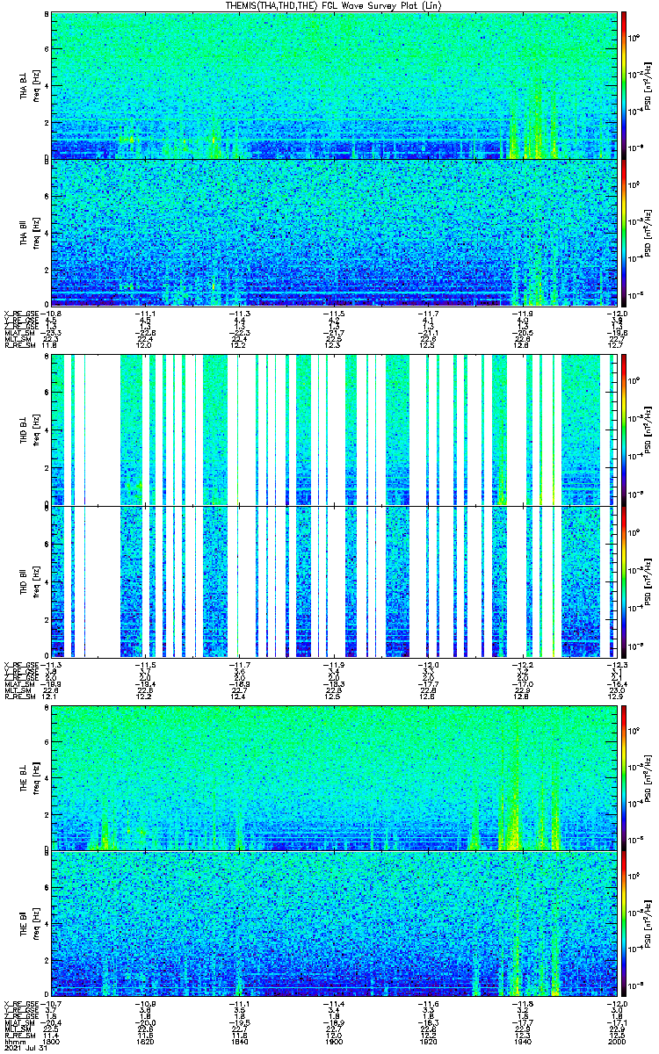The width and height of the screenshot is (659, 1054).
Task: Click the THD B perpendicular spectrogram panel
Action: (x=336, y=430)
